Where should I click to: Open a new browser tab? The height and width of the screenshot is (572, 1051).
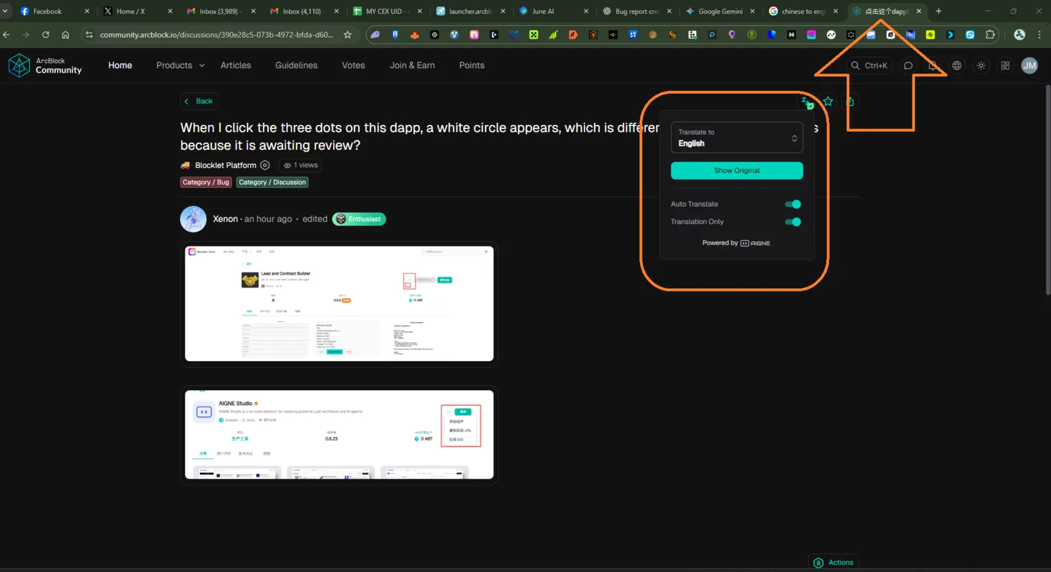click(939, 11)
